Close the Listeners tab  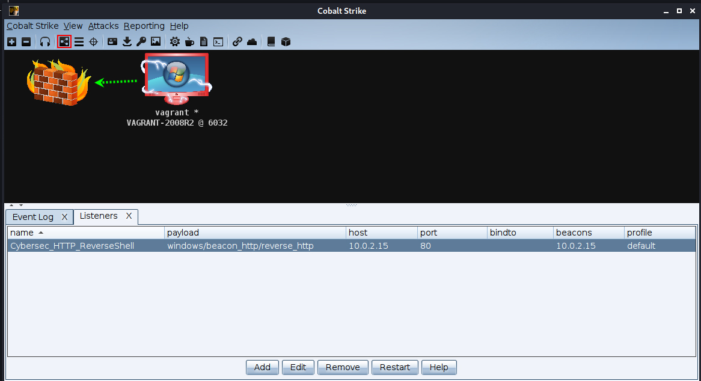click(x=129, y=216)
